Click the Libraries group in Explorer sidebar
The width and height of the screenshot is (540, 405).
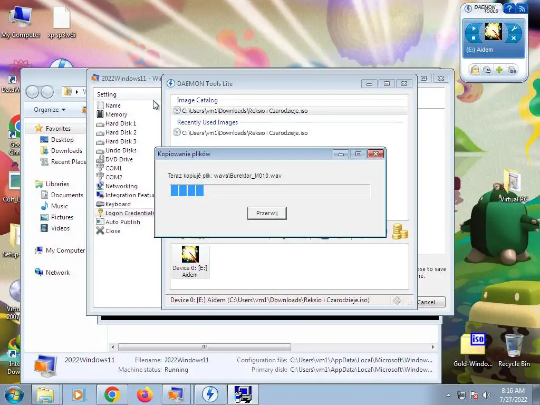click(x=52, y=184)
